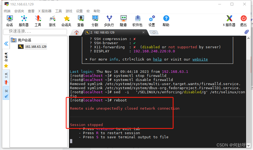Open the X 服务器 menu in the menu bar
This screenshot has width=253, height=150.
click(45, 11)
